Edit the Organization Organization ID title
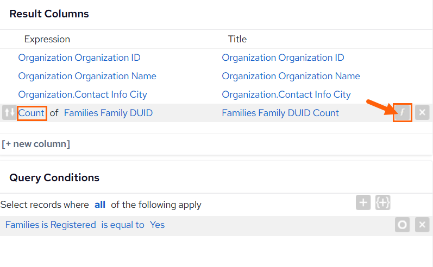 click(x=283, y=58)
